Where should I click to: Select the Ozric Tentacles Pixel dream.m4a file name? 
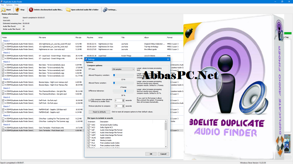click(x=51, y=128)
